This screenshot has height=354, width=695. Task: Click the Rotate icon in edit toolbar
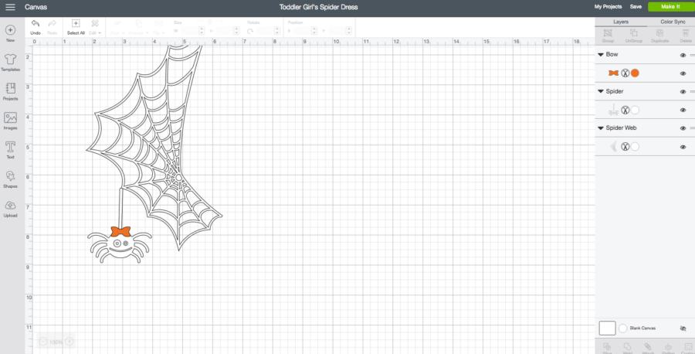pyautogui.click(x=250, y=31)
